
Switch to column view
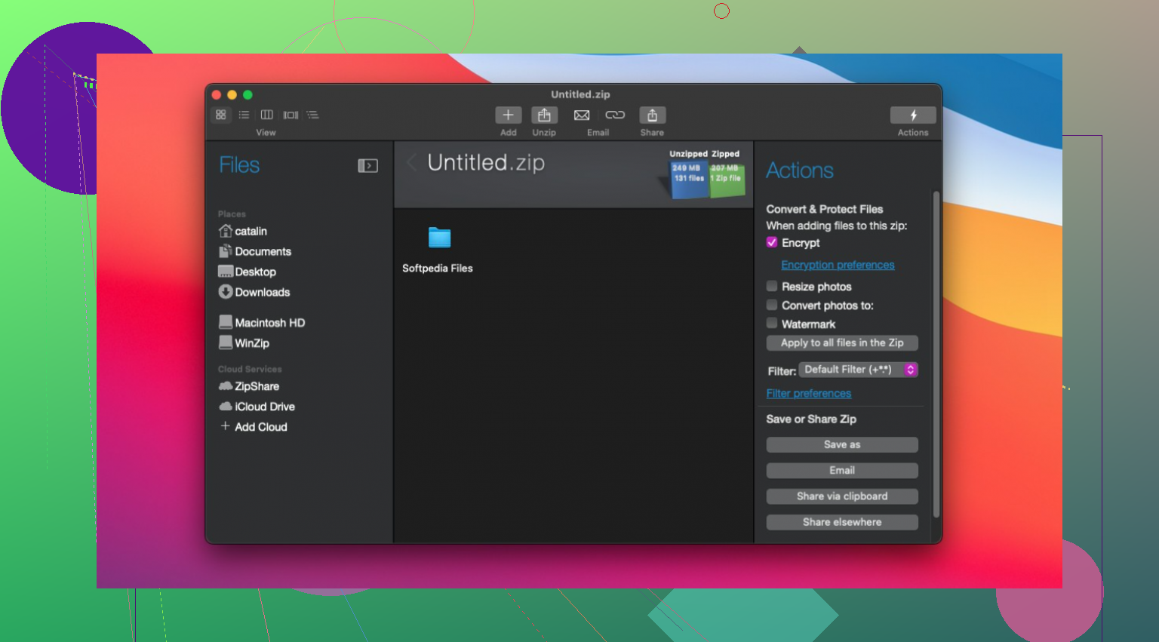click(x=267, y=115)
